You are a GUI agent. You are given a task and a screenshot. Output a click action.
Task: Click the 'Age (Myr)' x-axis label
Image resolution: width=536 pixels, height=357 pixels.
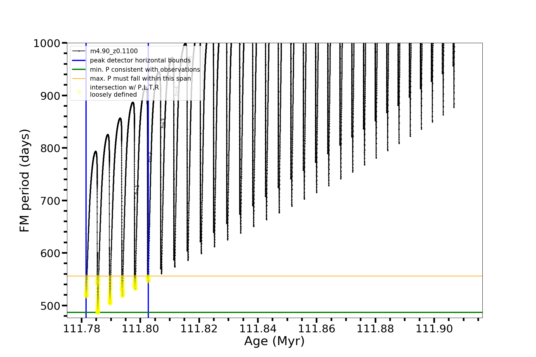(x=274, y=341)
